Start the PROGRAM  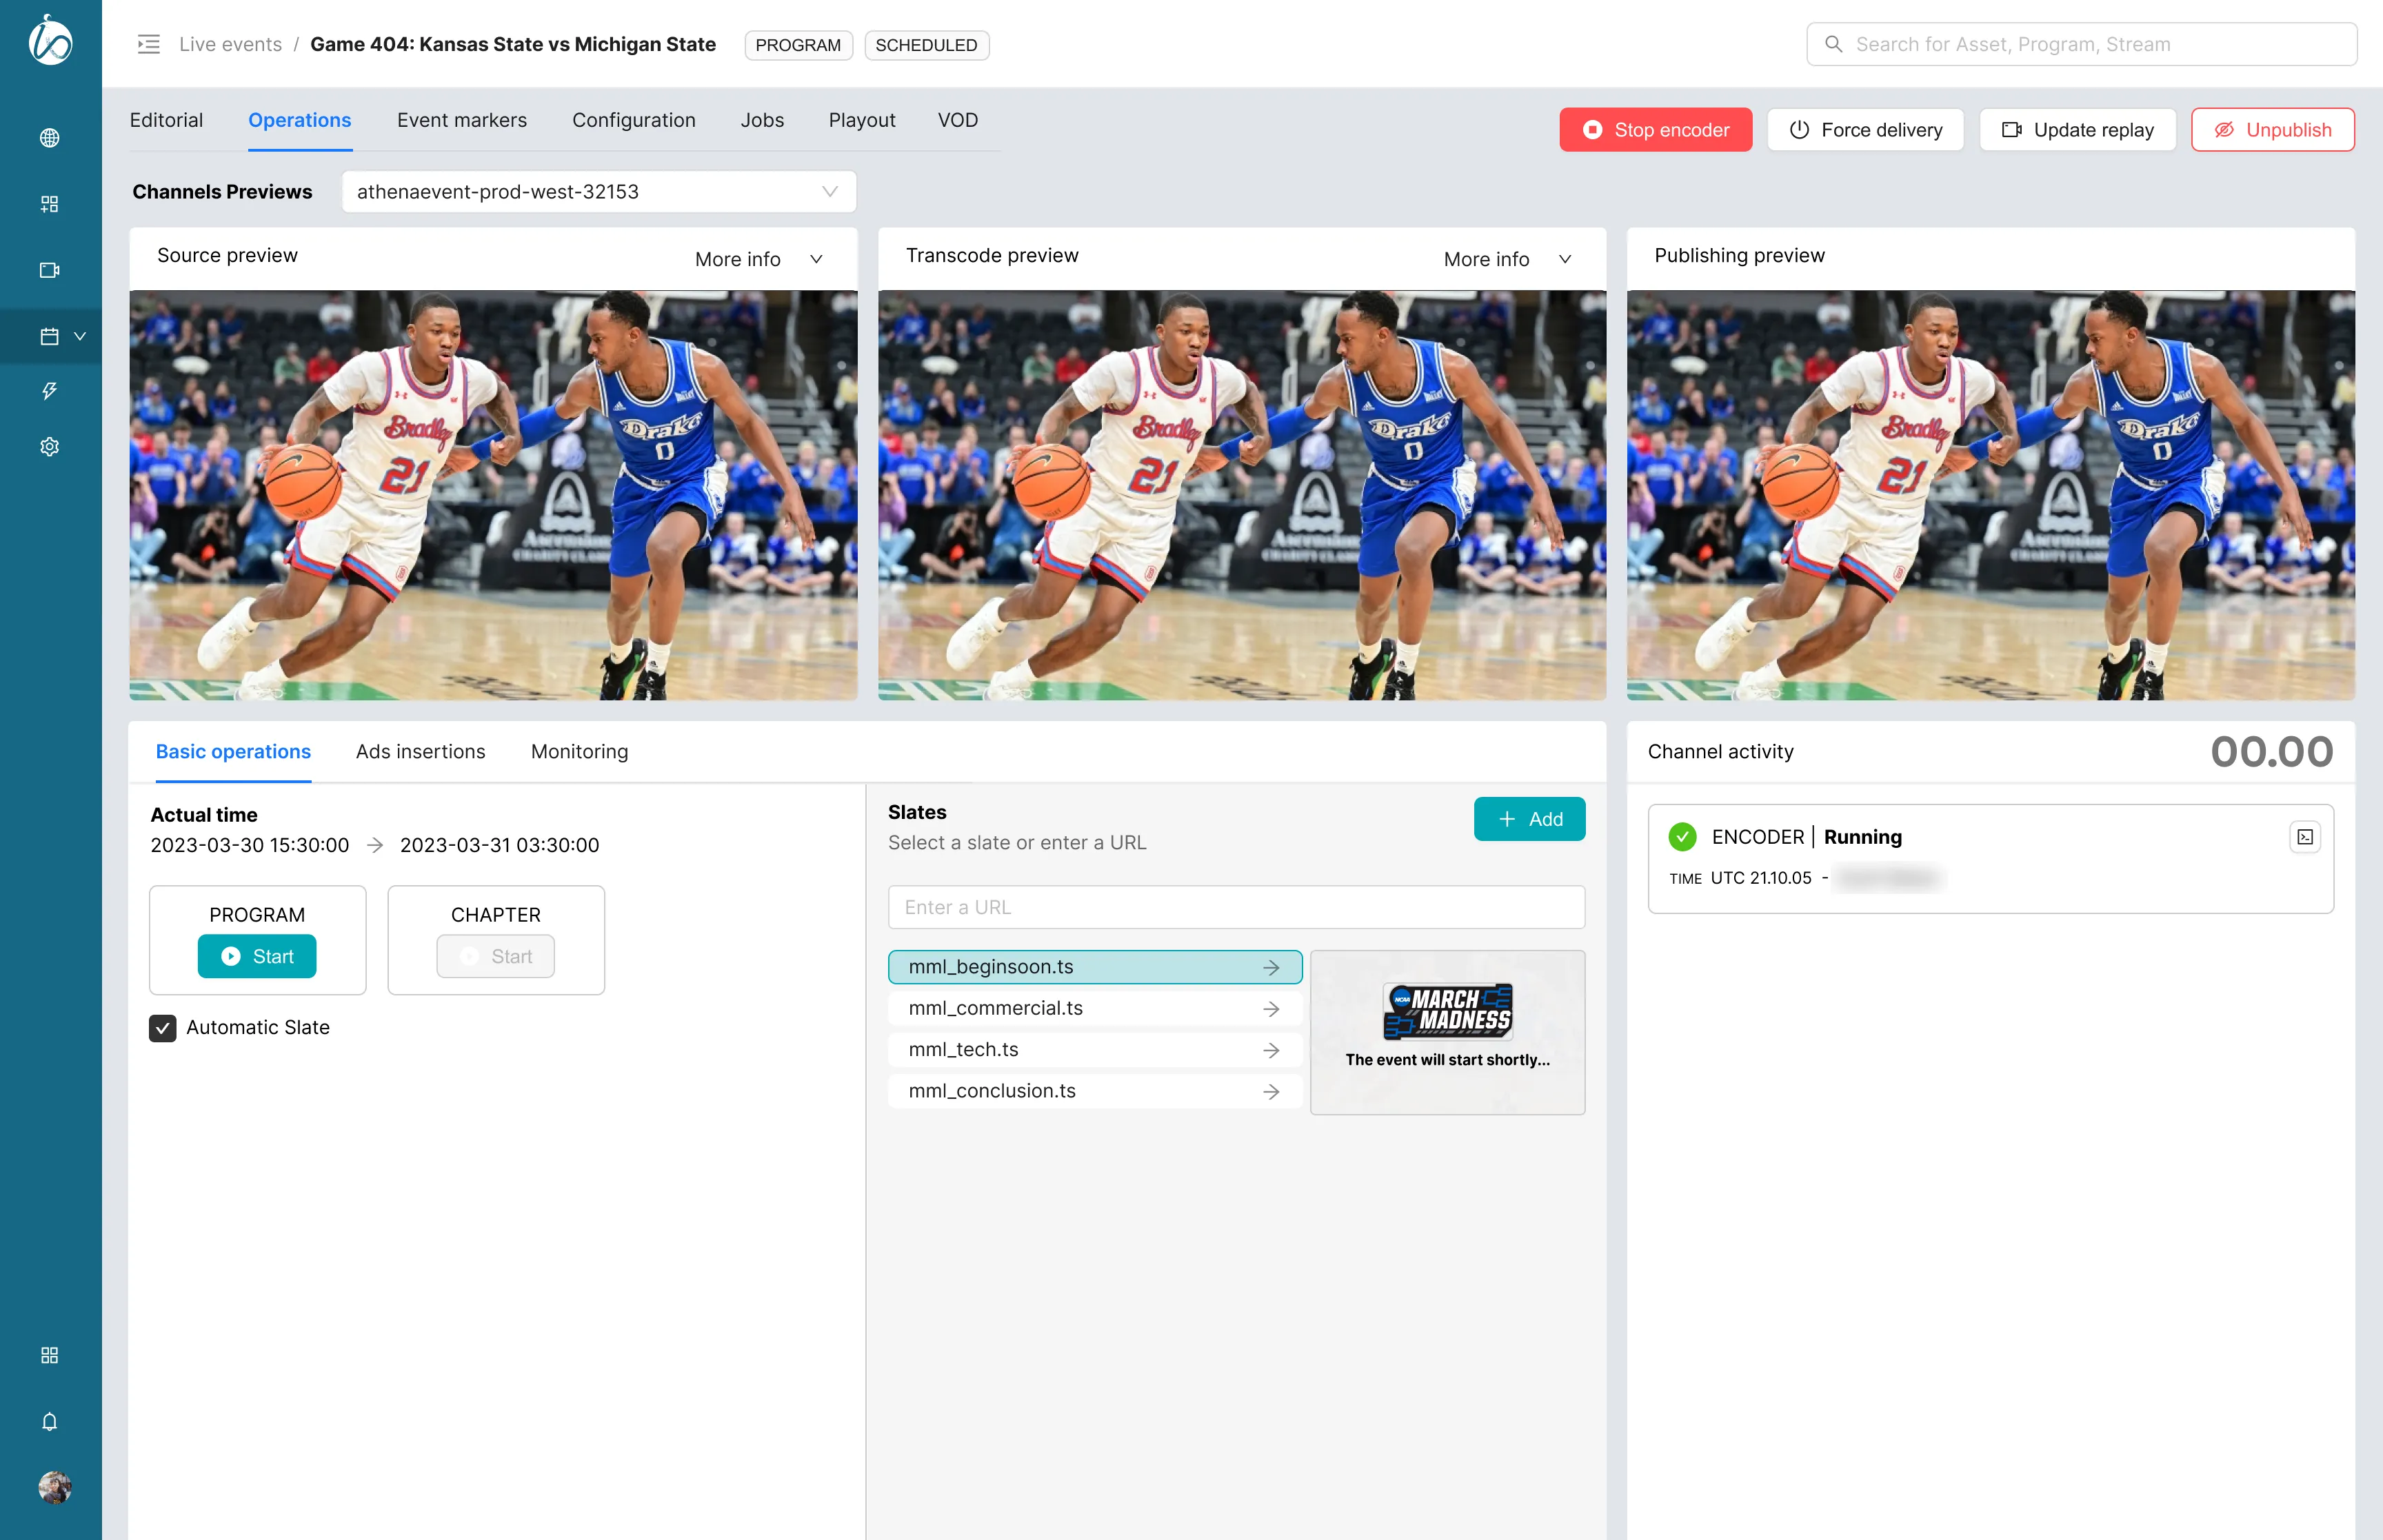pos(257,956)
